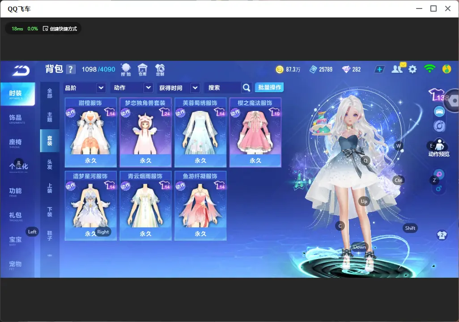Select the 套装 sub-category tab

click(x=50, y=140)
